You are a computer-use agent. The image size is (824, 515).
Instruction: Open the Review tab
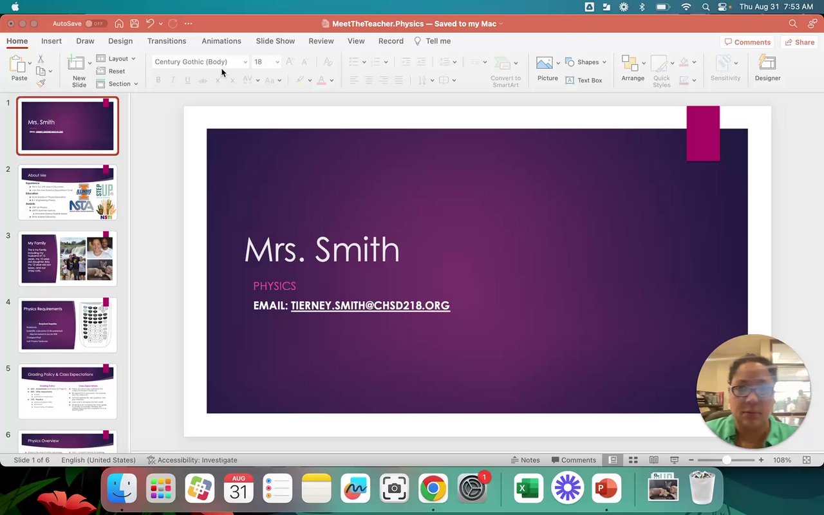[321, 41]
